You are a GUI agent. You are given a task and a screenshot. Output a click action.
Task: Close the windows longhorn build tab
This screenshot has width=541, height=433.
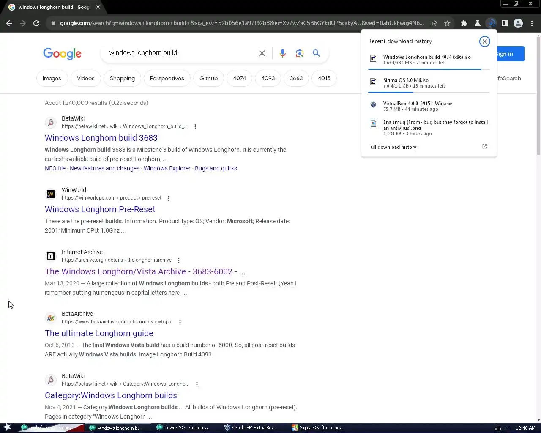[98, 7]
